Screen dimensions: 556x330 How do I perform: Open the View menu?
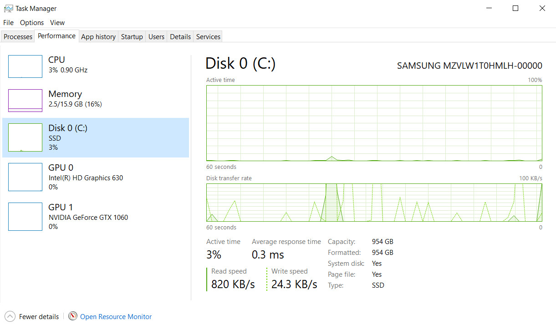click(57, 23)
